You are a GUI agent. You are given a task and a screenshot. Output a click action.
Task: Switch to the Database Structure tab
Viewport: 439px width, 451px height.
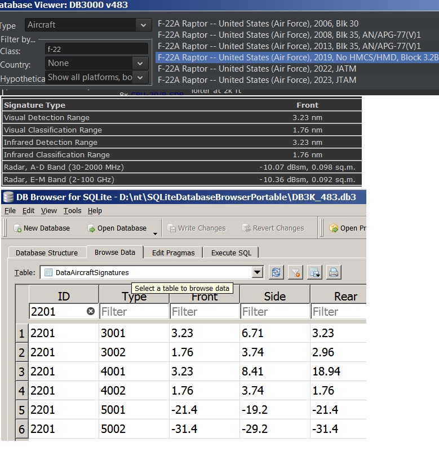47,253
